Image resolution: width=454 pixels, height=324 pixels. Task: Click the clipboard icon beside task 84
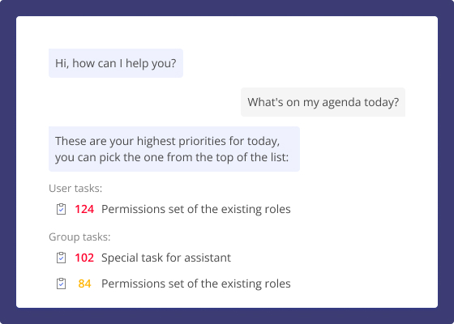(x=61, y=283)
